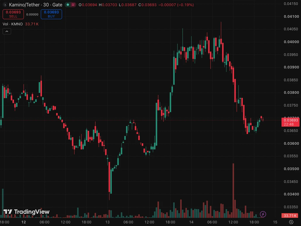Click the date label 14 on time axis
The height and width of the screenshot is (226, 301).
[191, 222]
